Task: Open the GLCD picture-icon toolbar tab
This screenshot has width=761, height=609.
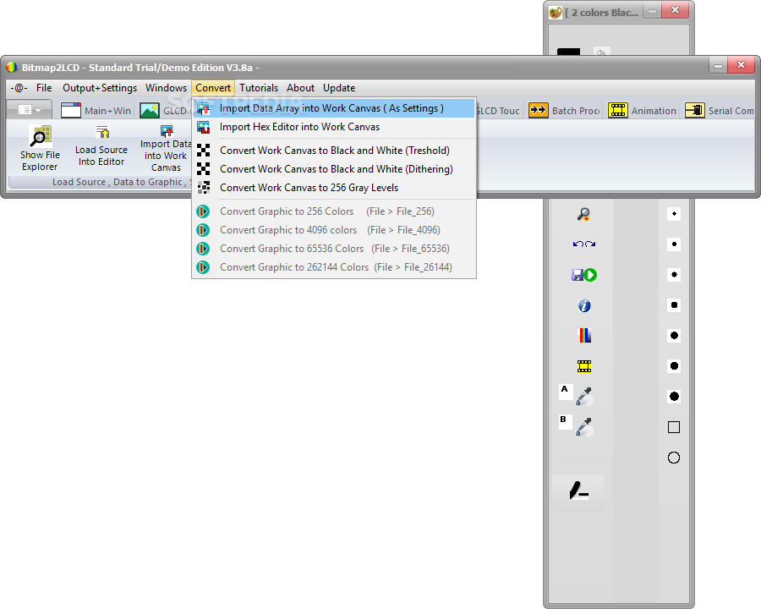Action: point(163,111)
